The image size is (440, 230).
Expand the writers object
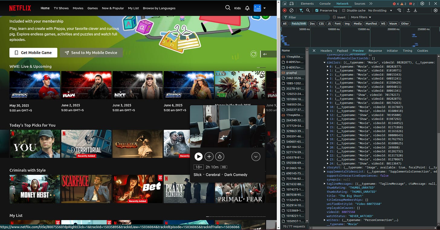pos(325,220)
